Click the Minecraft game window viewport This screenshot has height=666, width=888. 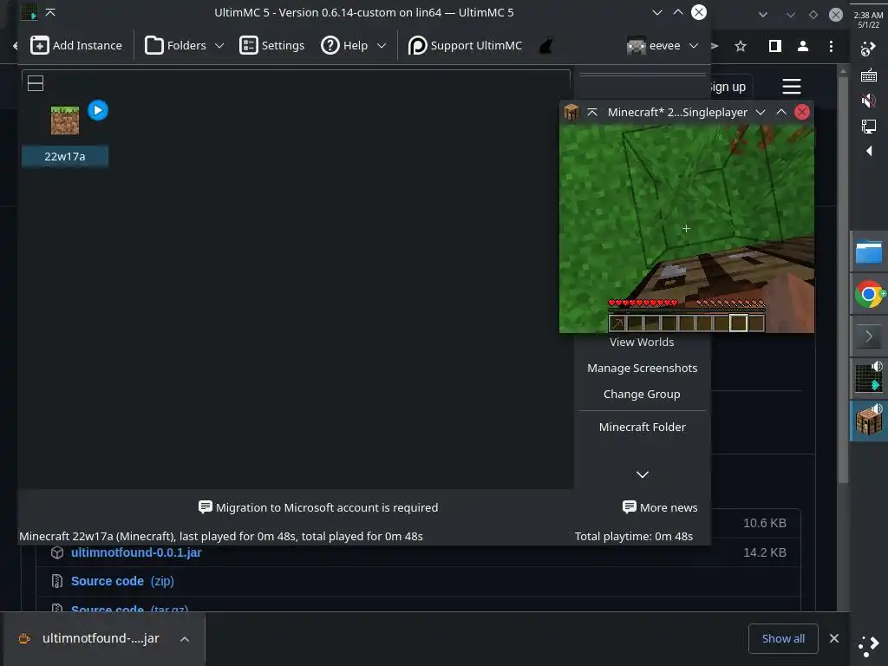(687, 228)
